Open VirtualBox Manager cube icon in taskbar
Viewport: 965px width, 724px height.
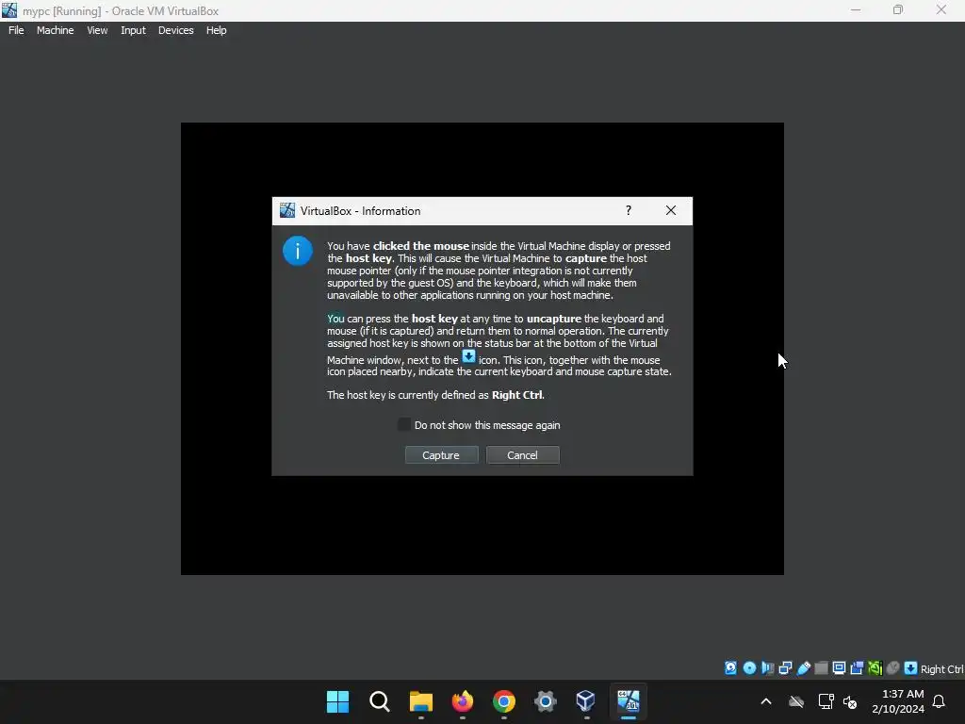tap(586, 701)
